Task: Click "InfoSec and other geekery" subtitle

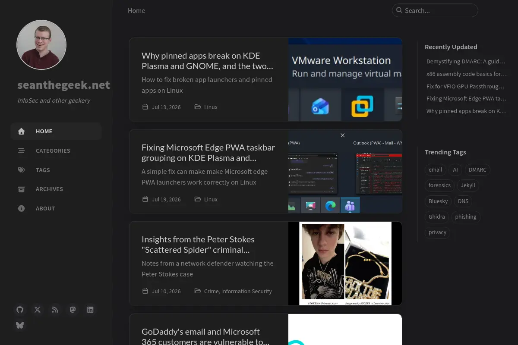Action: [x=54, y=100]
